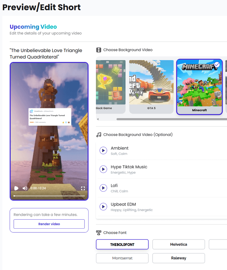227x270 pixels.
Task: Click the Minecraft selected checkmark badge
Action: [x=217, y=65]
